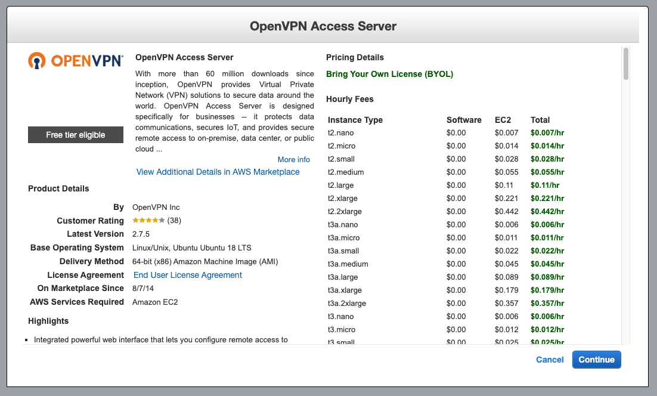The image size is (657, 396).
Task: Click the EC2 price $0.014 for t2.micro
Action: click(507, 146)
